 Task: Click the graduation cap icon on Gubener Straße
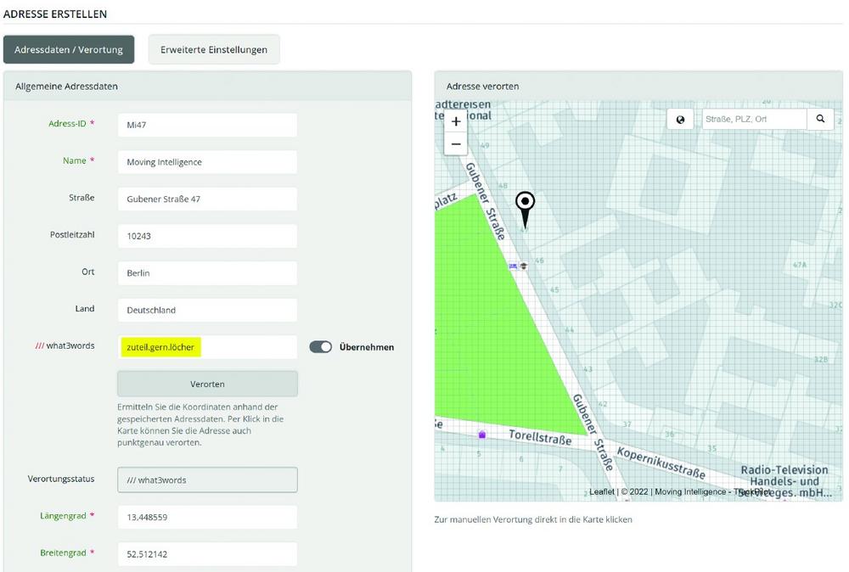524,266
